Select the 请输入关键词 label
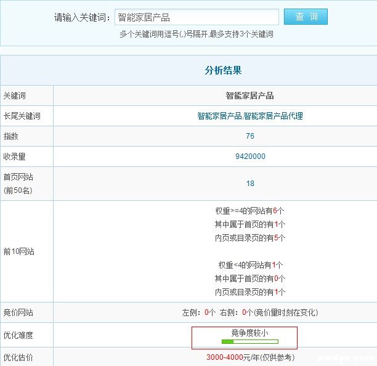This screenshot has height=366, width=377. (82, 17)
